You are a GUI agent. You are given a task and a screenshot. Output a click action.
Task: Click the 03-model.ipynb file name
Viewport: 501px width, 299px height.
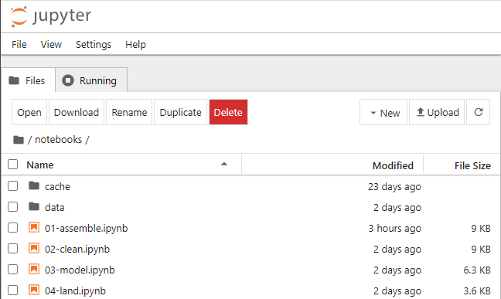click(x=80, y=270)
